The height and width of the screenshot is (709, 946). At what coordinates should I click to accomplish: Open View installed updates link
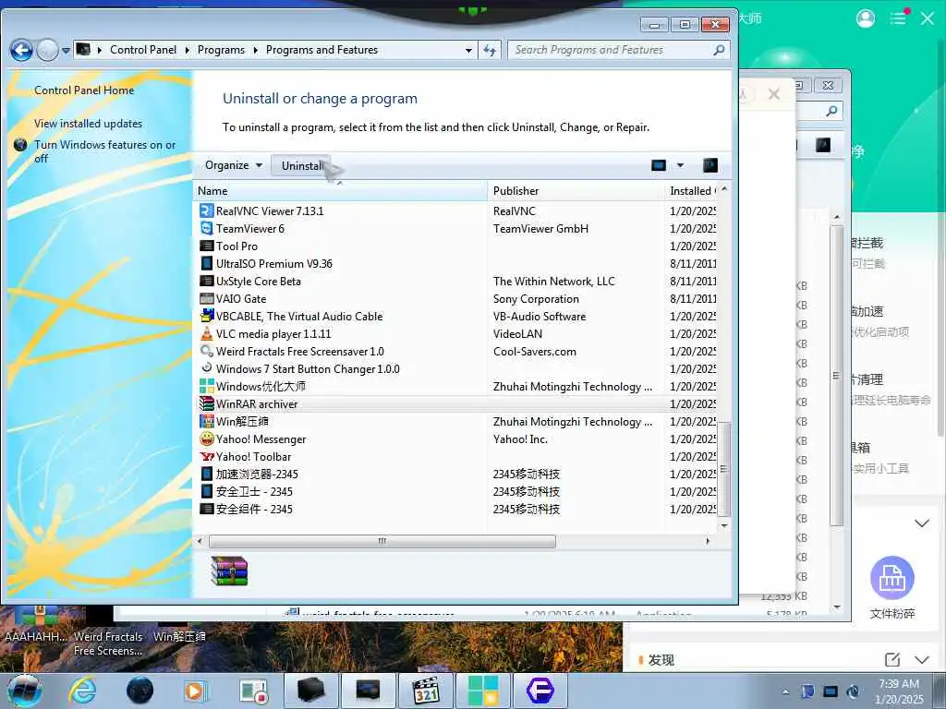[88, 124]
